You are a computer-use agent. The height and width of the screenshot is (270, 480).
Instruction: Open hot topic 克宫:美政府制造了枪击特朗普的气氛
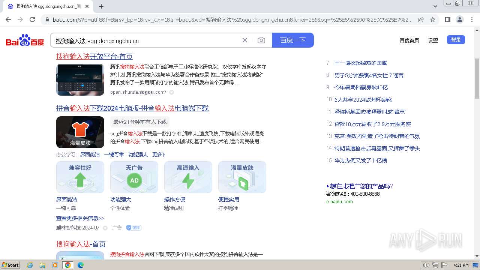point(377,136)
